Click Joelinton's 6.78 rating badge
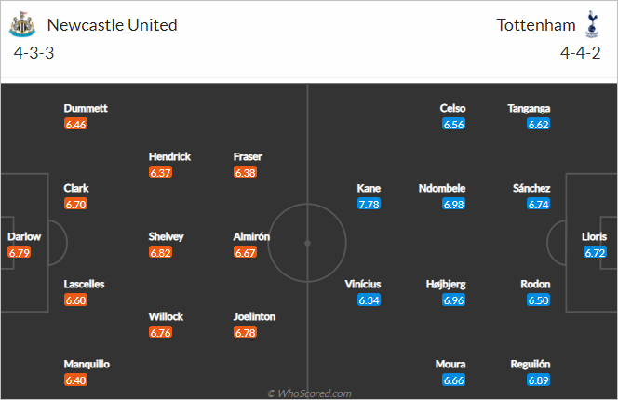This screenshot has height=400, width=618. [x=245, y=333]
